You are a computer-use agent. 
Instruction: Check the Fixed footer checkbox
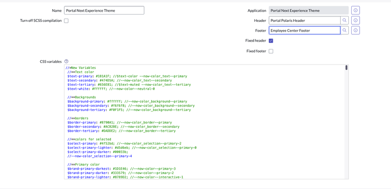(x=271, y=51)
